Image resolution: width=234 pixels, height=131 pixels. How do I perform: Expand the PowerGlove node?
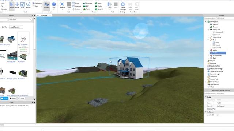(208, 37)
